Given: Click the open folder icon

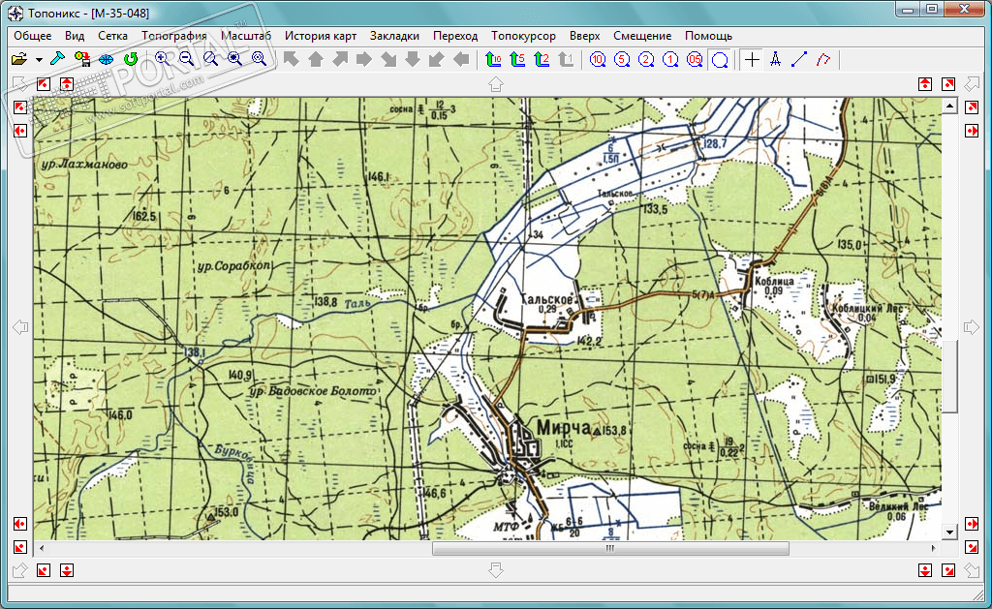Looking at the screenshot, I should pos(18,60).
